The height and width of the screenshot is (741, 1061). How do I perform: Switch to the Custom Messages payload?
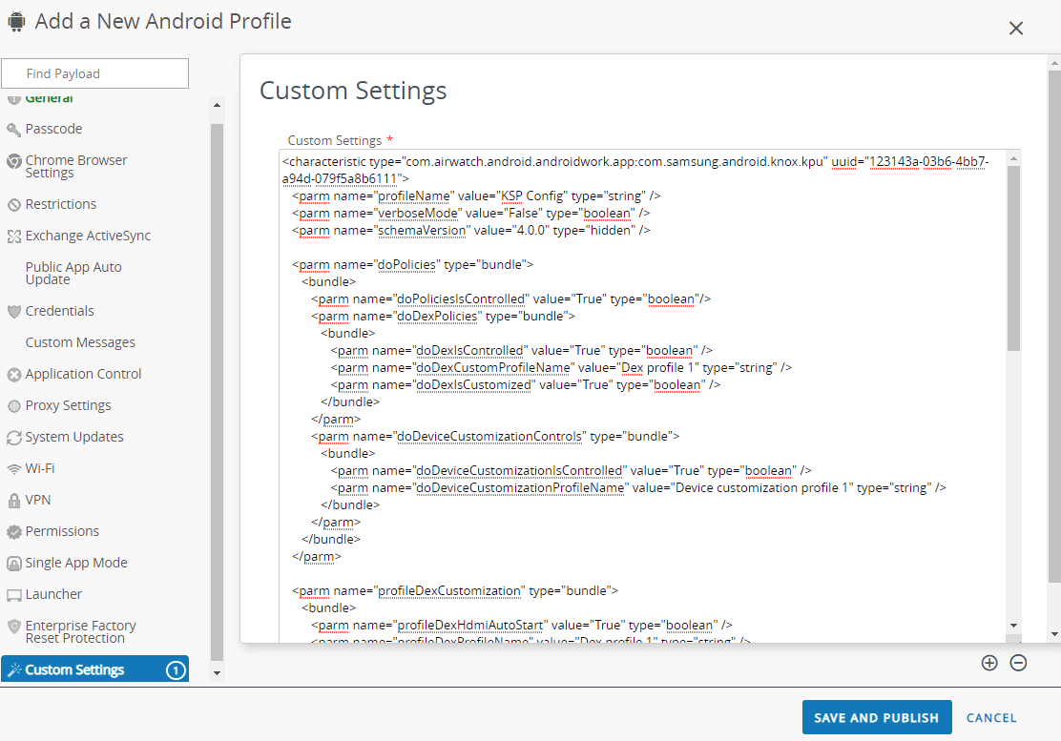80,341
